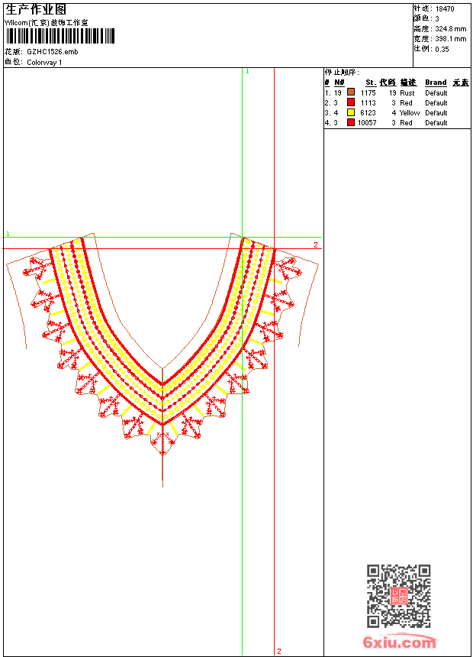
Task: Click the Red swatch beside stitch count 1113
Action: [351, 102]
